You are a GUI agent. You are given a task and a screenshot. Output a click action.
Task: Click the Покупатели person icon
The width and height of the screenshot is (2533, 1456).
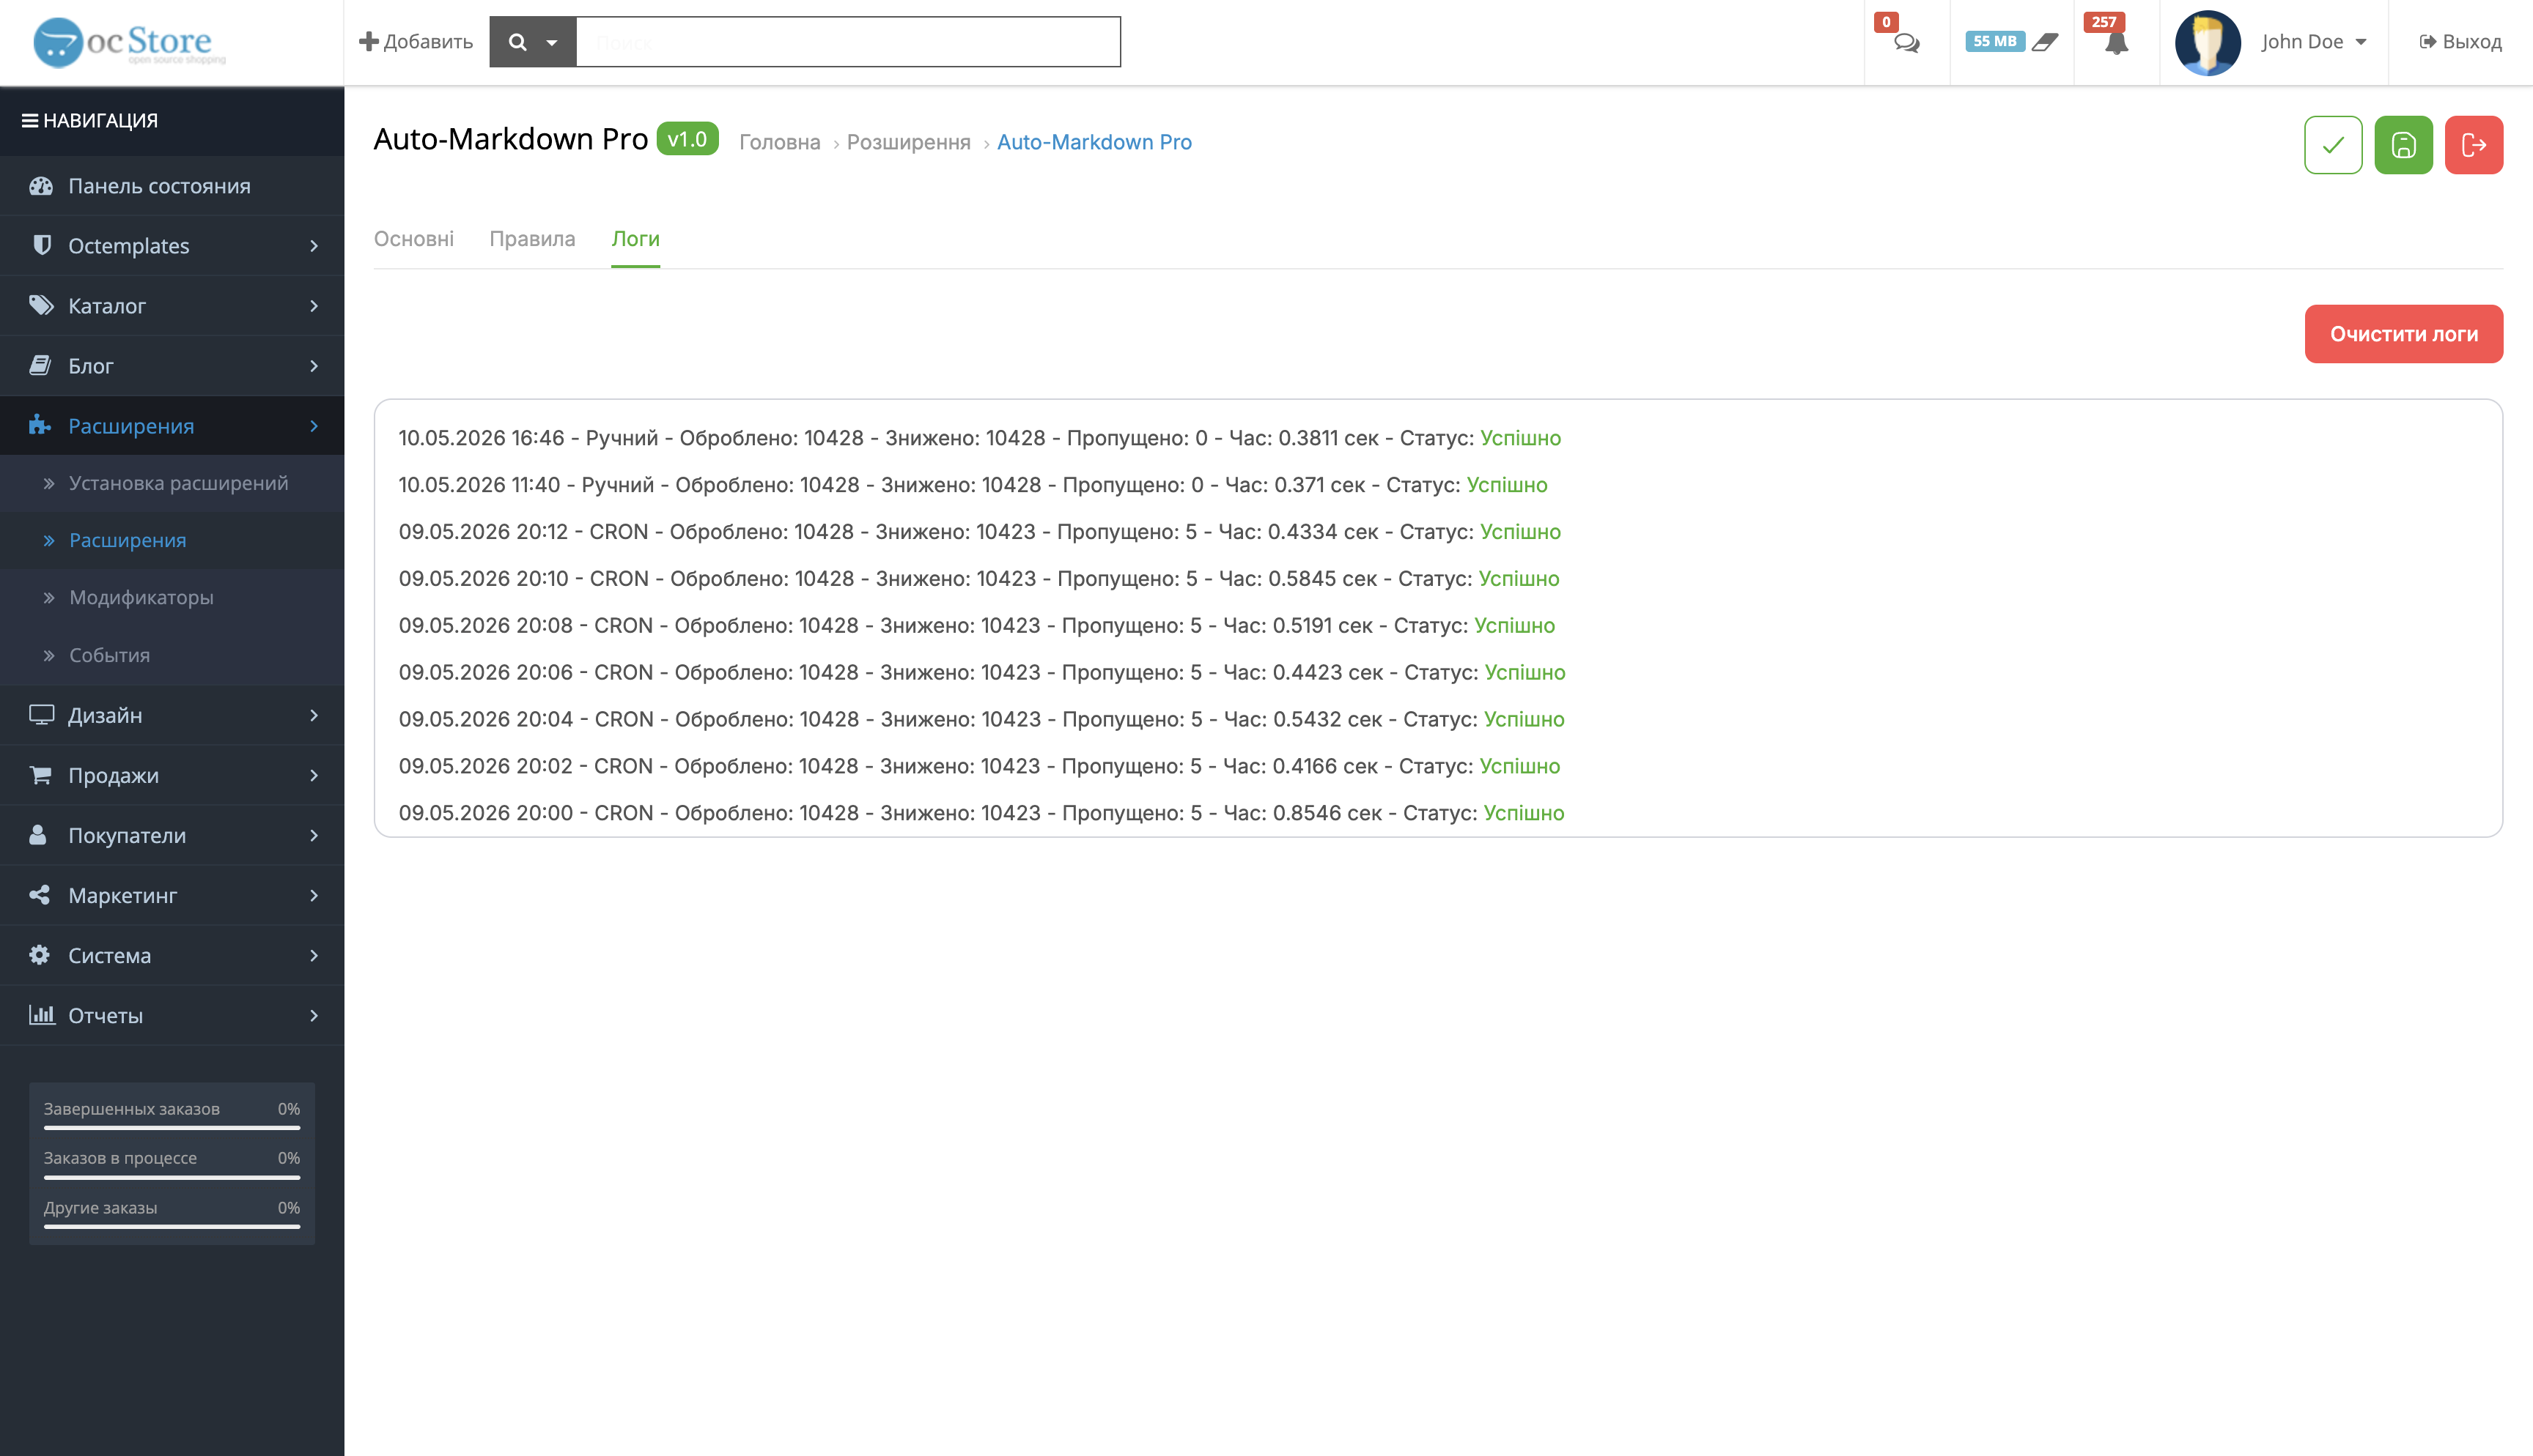pyautogui.click(x=38, y=835)
